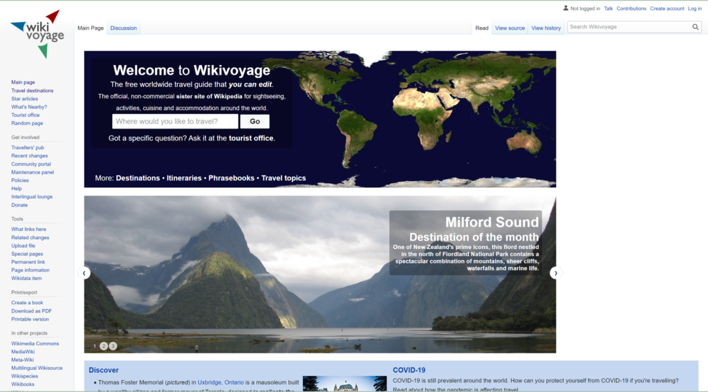Viewport: 708px width, 392px height.
Task: Open What links here tool
Action: [28, 229]
